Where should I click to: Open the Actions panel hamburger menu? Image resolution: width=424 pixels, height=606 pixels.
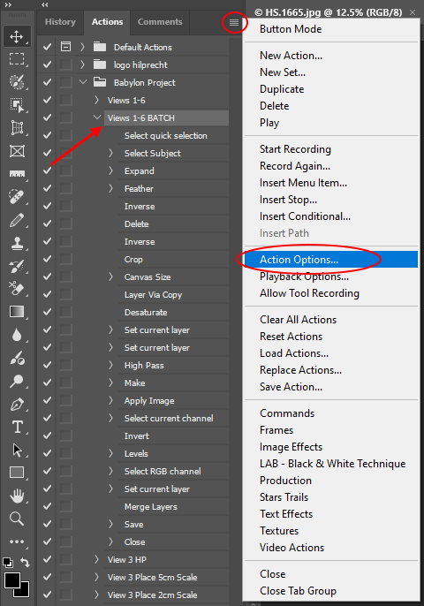[x=234, y=22]
